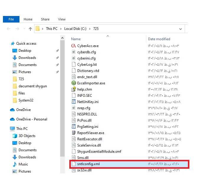Select the NetUniKey.ini file icon
The image size is (200, 177).
74,102
